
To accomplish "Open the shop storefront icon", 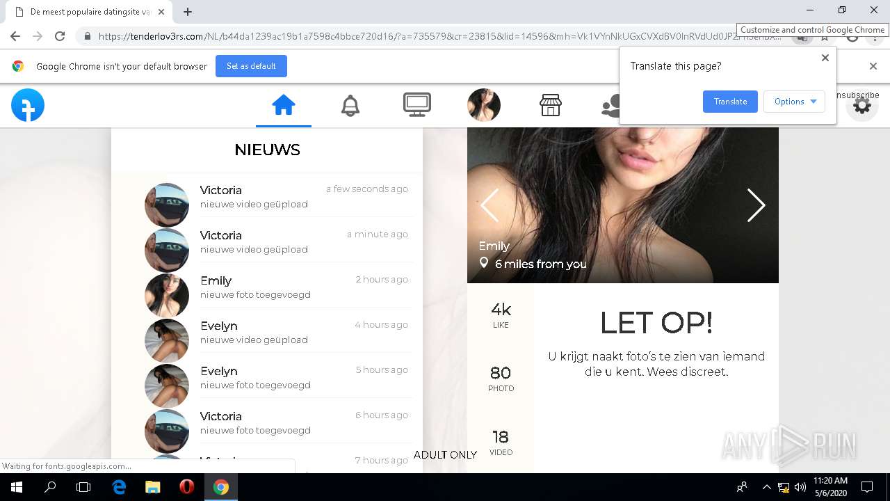I will 551,105.
